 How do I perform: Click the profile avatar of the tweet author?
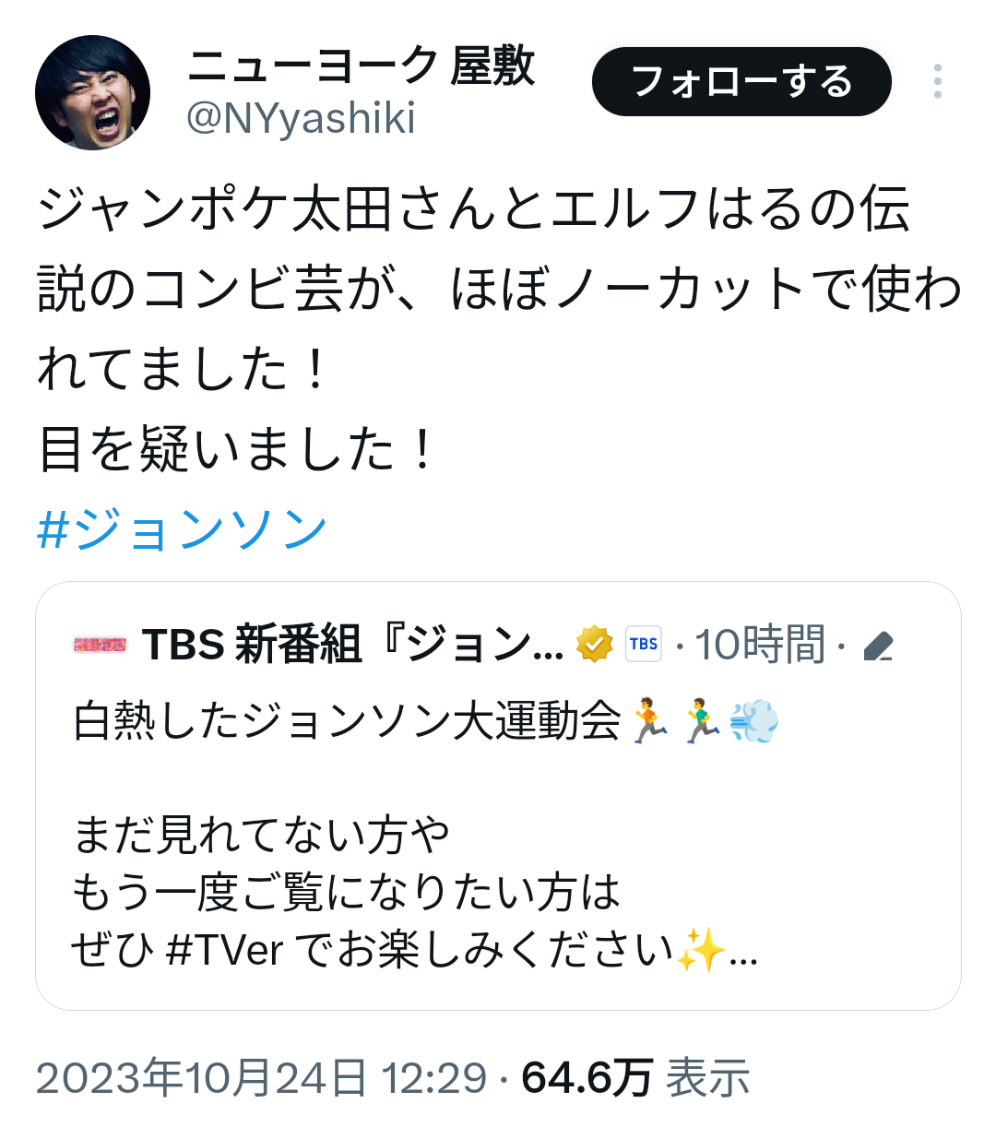click(92, 92)
